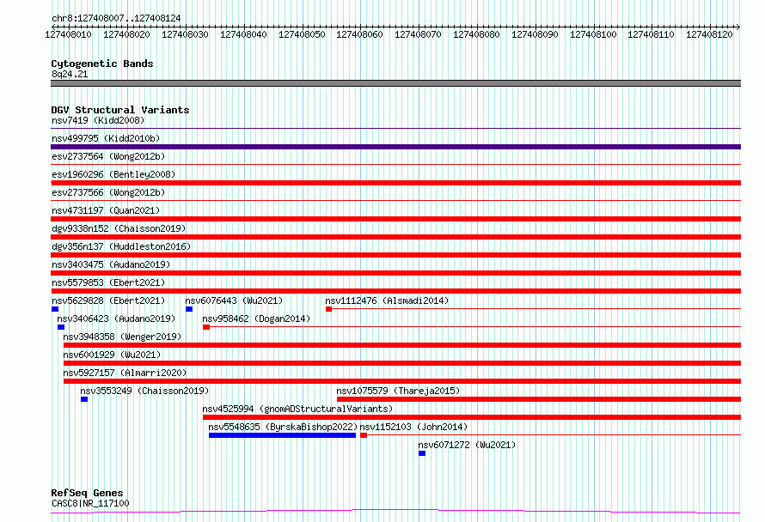Select nsv3403475 (Audano2019) variant label
The image size is (765, 522).
[x=111, y=264]
